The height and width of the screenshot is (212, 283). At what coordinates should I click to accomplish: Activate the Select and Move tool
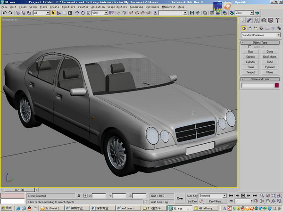point(77,13)
